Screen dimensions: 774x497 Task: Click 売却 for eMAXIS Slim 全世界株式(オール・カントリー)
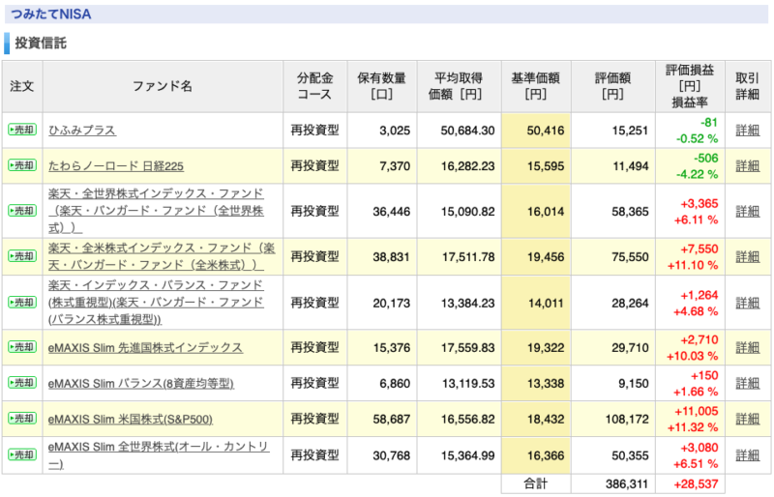[x=22, y=454]
